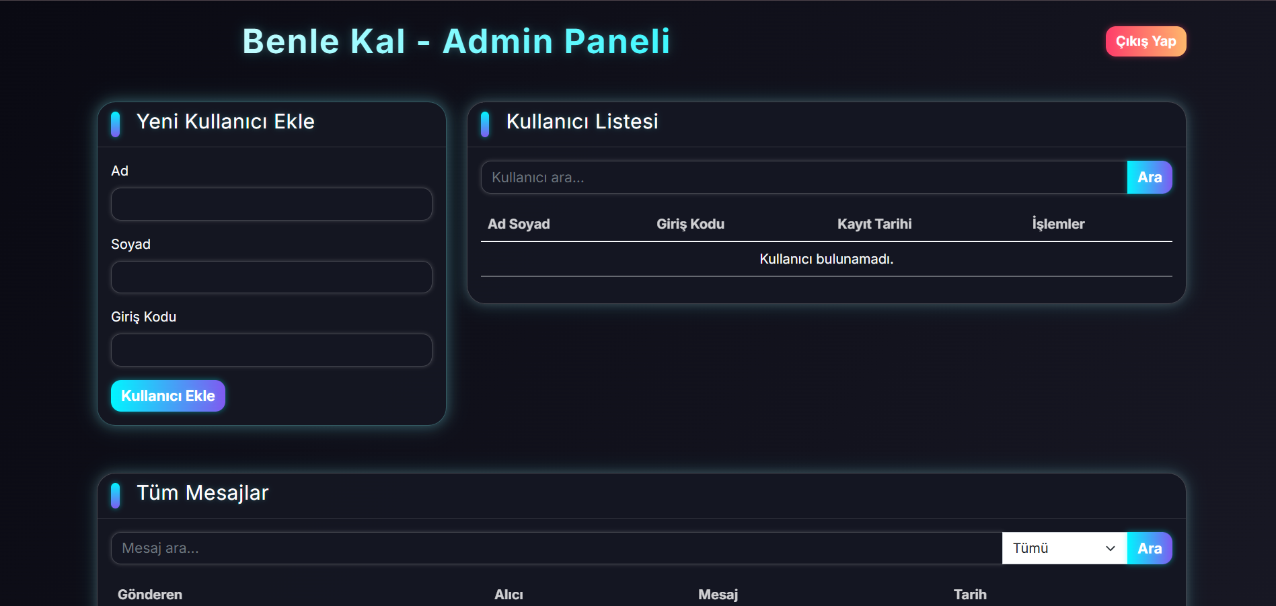Click the Tüm Mesajlar section heading
This screenshot has width=1276, height=606.
(x=202, y=493)
